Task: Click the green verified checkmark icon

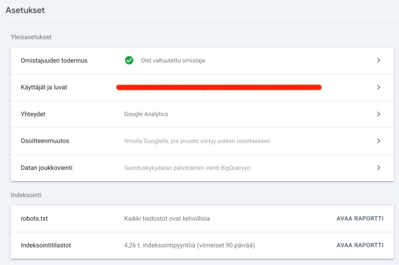Action: tap(129, 60)
